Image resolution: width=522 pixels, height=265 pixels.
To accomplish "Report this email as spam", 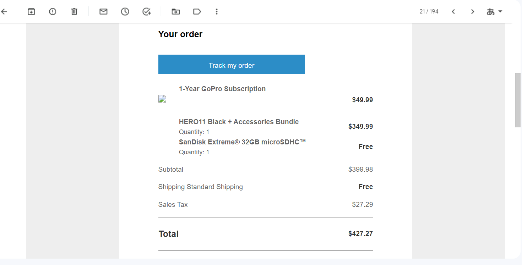I will pyautogui.click(x=53, y=12).
